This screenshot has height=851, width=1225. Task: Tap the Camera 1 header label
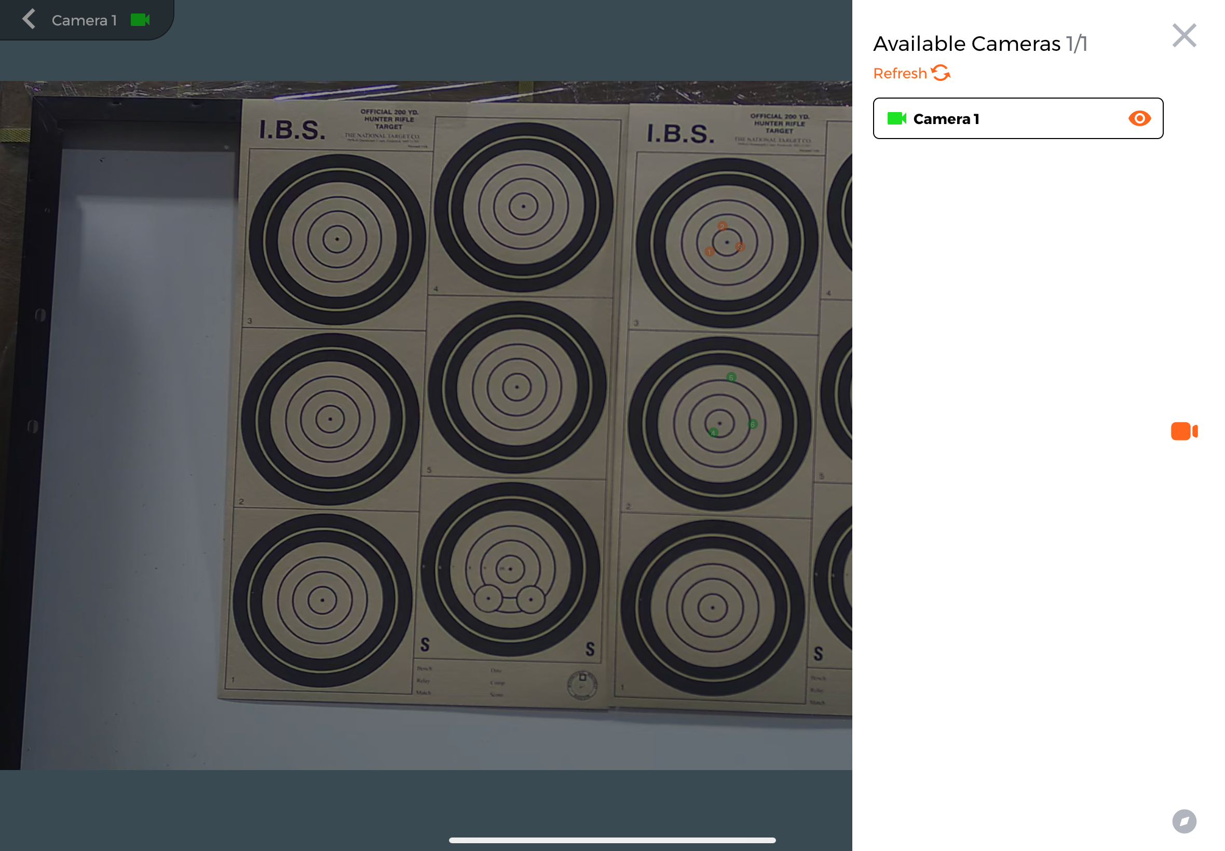[x=84, y=20]
